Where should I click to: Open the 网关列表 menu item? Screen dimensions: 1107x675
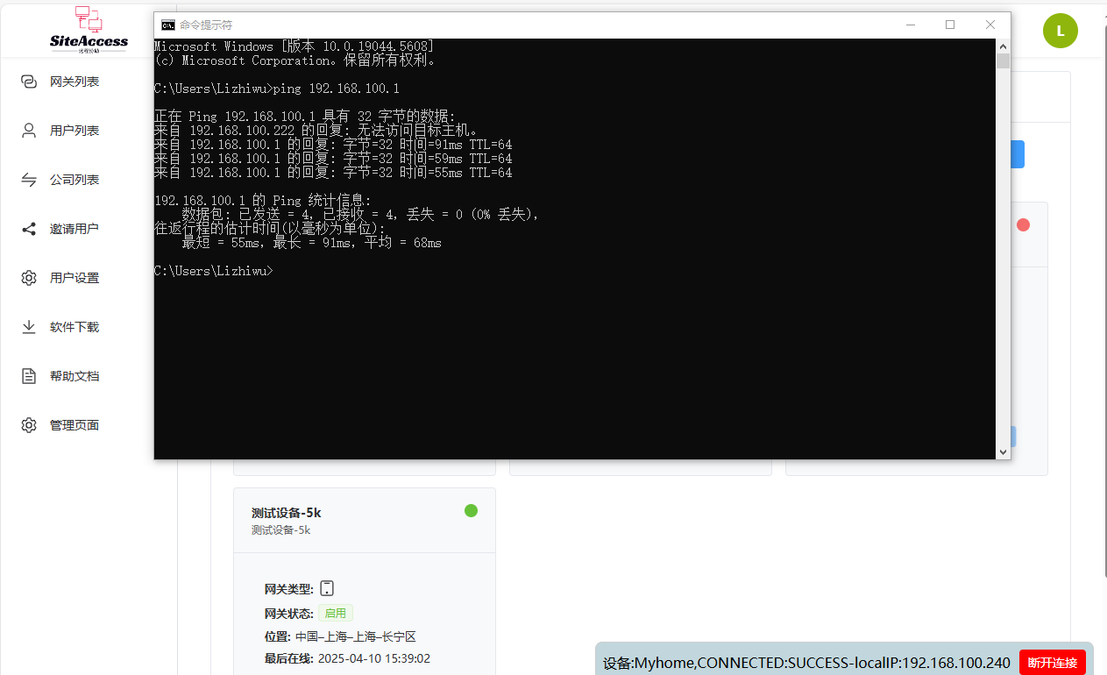75,82
